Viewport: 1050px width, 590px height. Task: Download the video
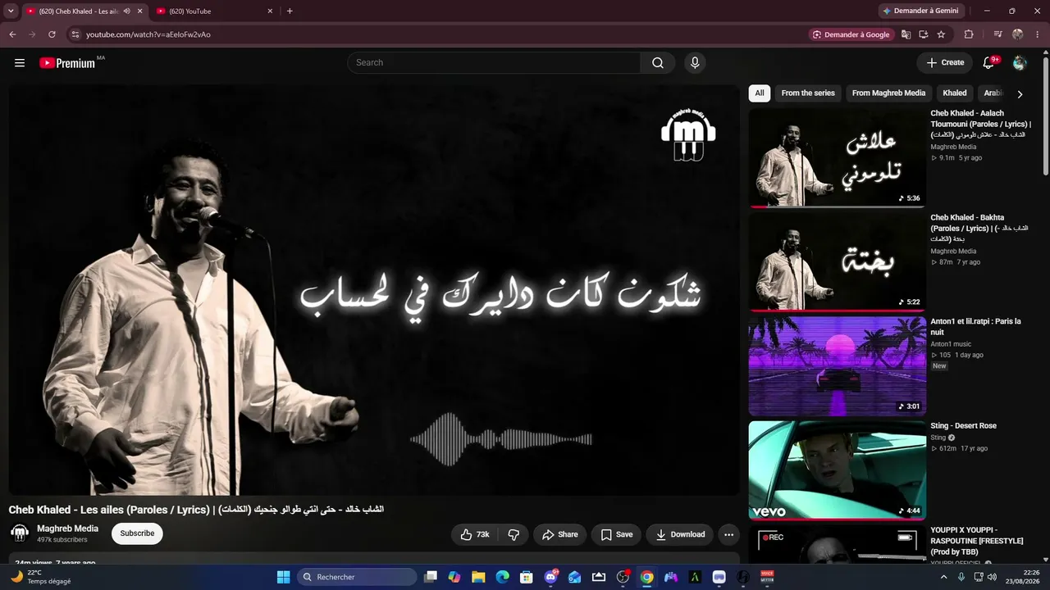click(679, 534)
